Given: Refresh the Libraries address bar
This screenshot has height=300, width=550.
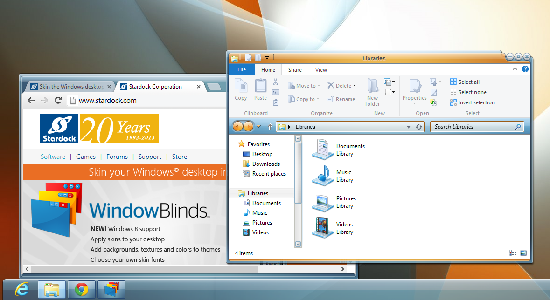Looking at the screenshot, I should [x=419, y=127].
